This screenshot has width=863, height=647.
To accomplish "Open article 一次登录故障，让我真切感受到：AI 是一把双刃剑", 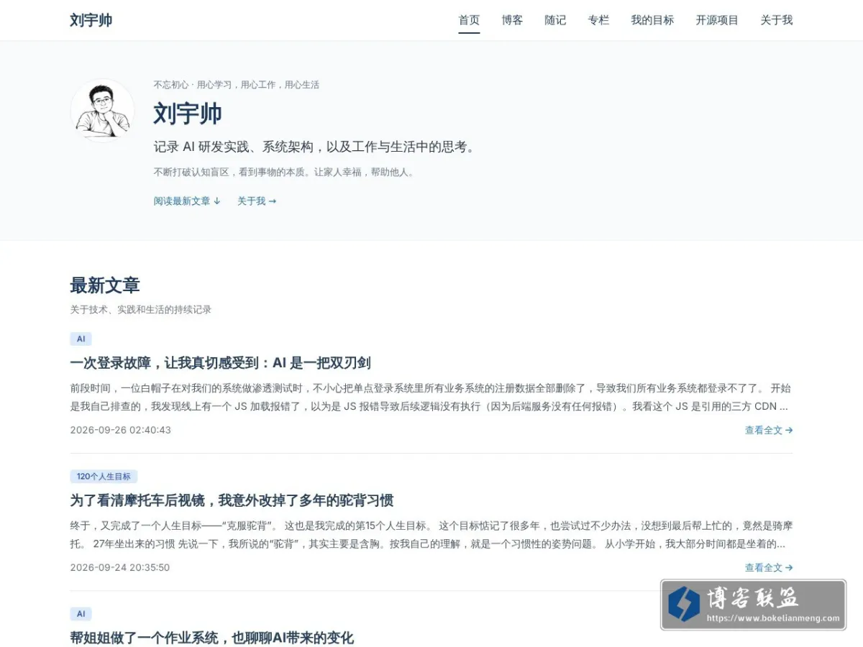I will point(220,363).
